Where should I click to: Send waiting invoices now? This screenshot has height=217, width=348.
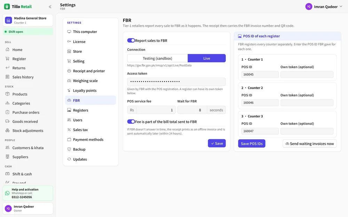[x=310, y=143]
